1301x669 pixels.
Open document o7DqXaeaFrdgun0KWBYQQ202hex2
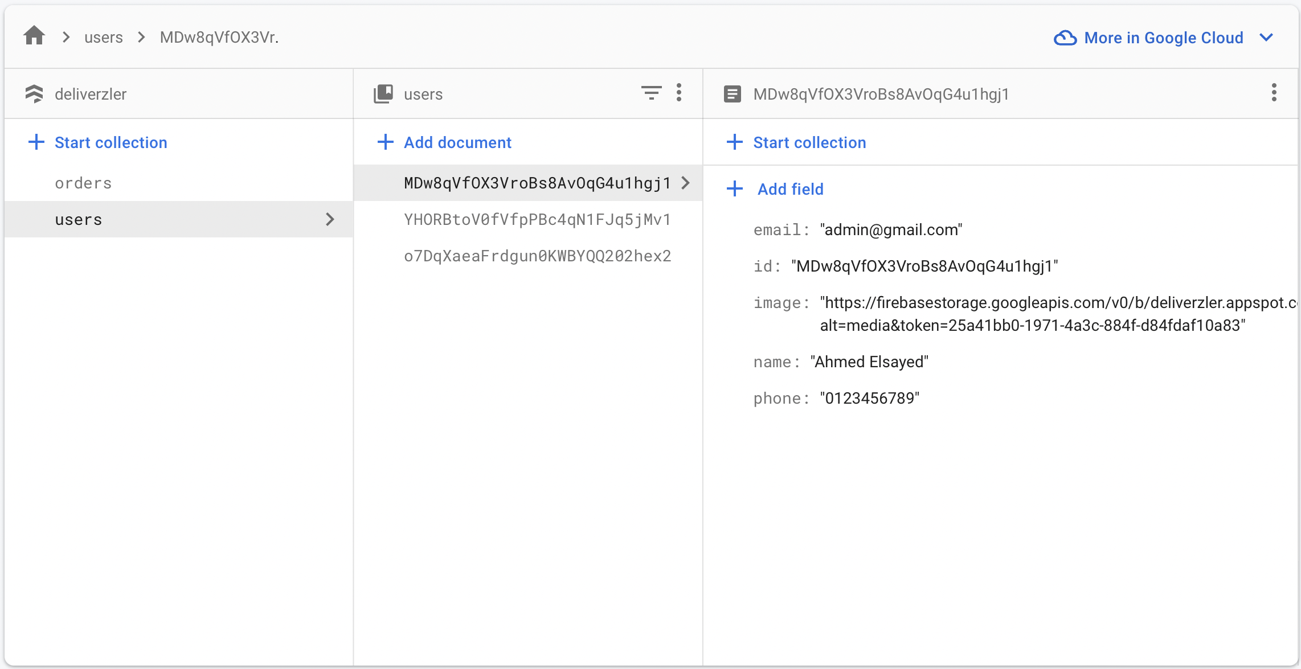(x=537, y=256)
